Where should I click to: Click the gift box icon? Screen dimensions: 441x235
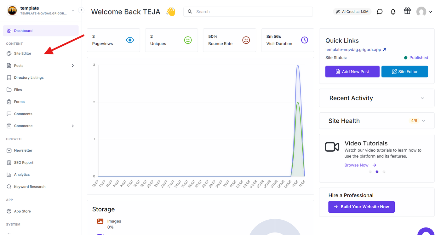click(x=407, y=11)
